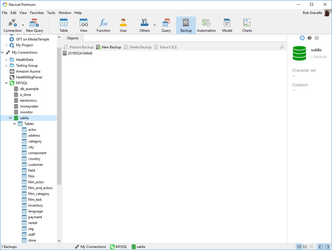This screenshot has width=332, height=250.
Task: Open the Window menu
Action: tap(65, 13)
